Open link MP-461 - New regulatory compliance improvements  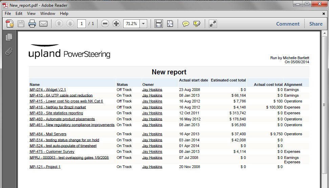[x=72, y=125]
